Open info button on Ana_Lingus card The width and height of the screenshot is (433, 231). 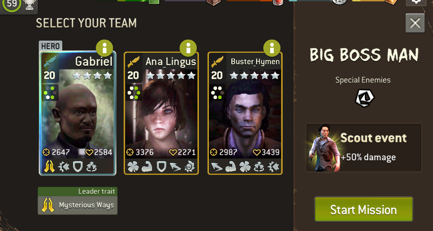pyautogui.click(x=188, y=48)
